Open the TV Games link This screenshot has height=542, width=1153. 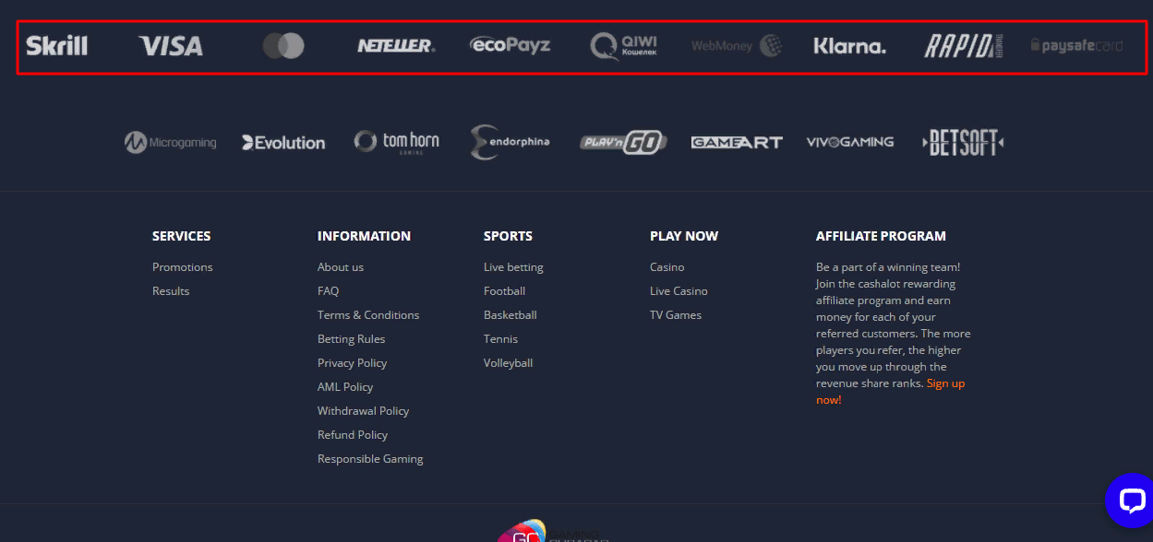pos(676,315)
